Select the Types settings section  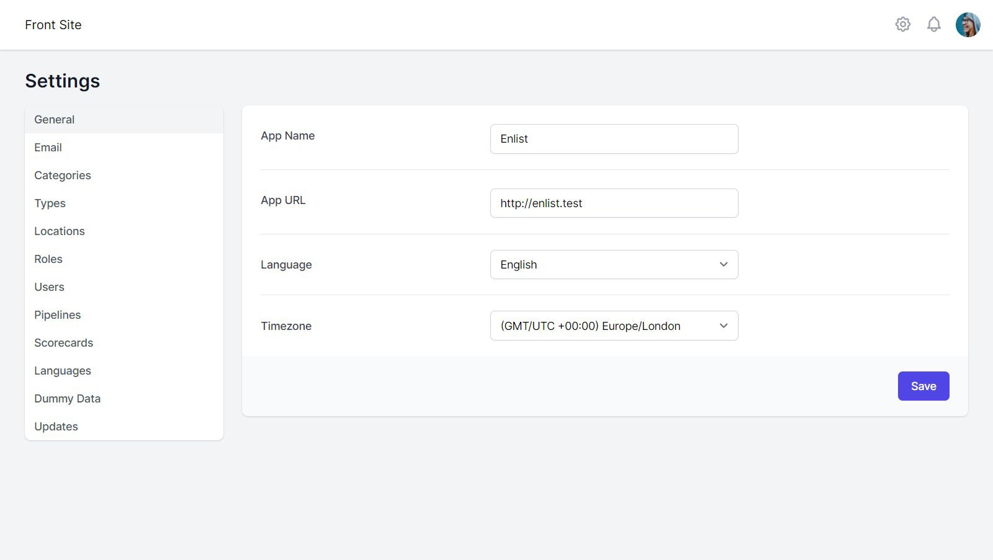click(x=50, y=203)
